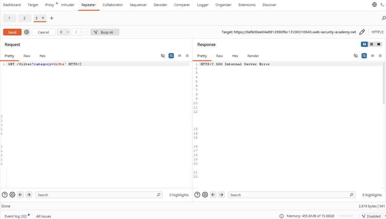
Task: Open Repeater send settings gear
Action: tap(27, 32)
